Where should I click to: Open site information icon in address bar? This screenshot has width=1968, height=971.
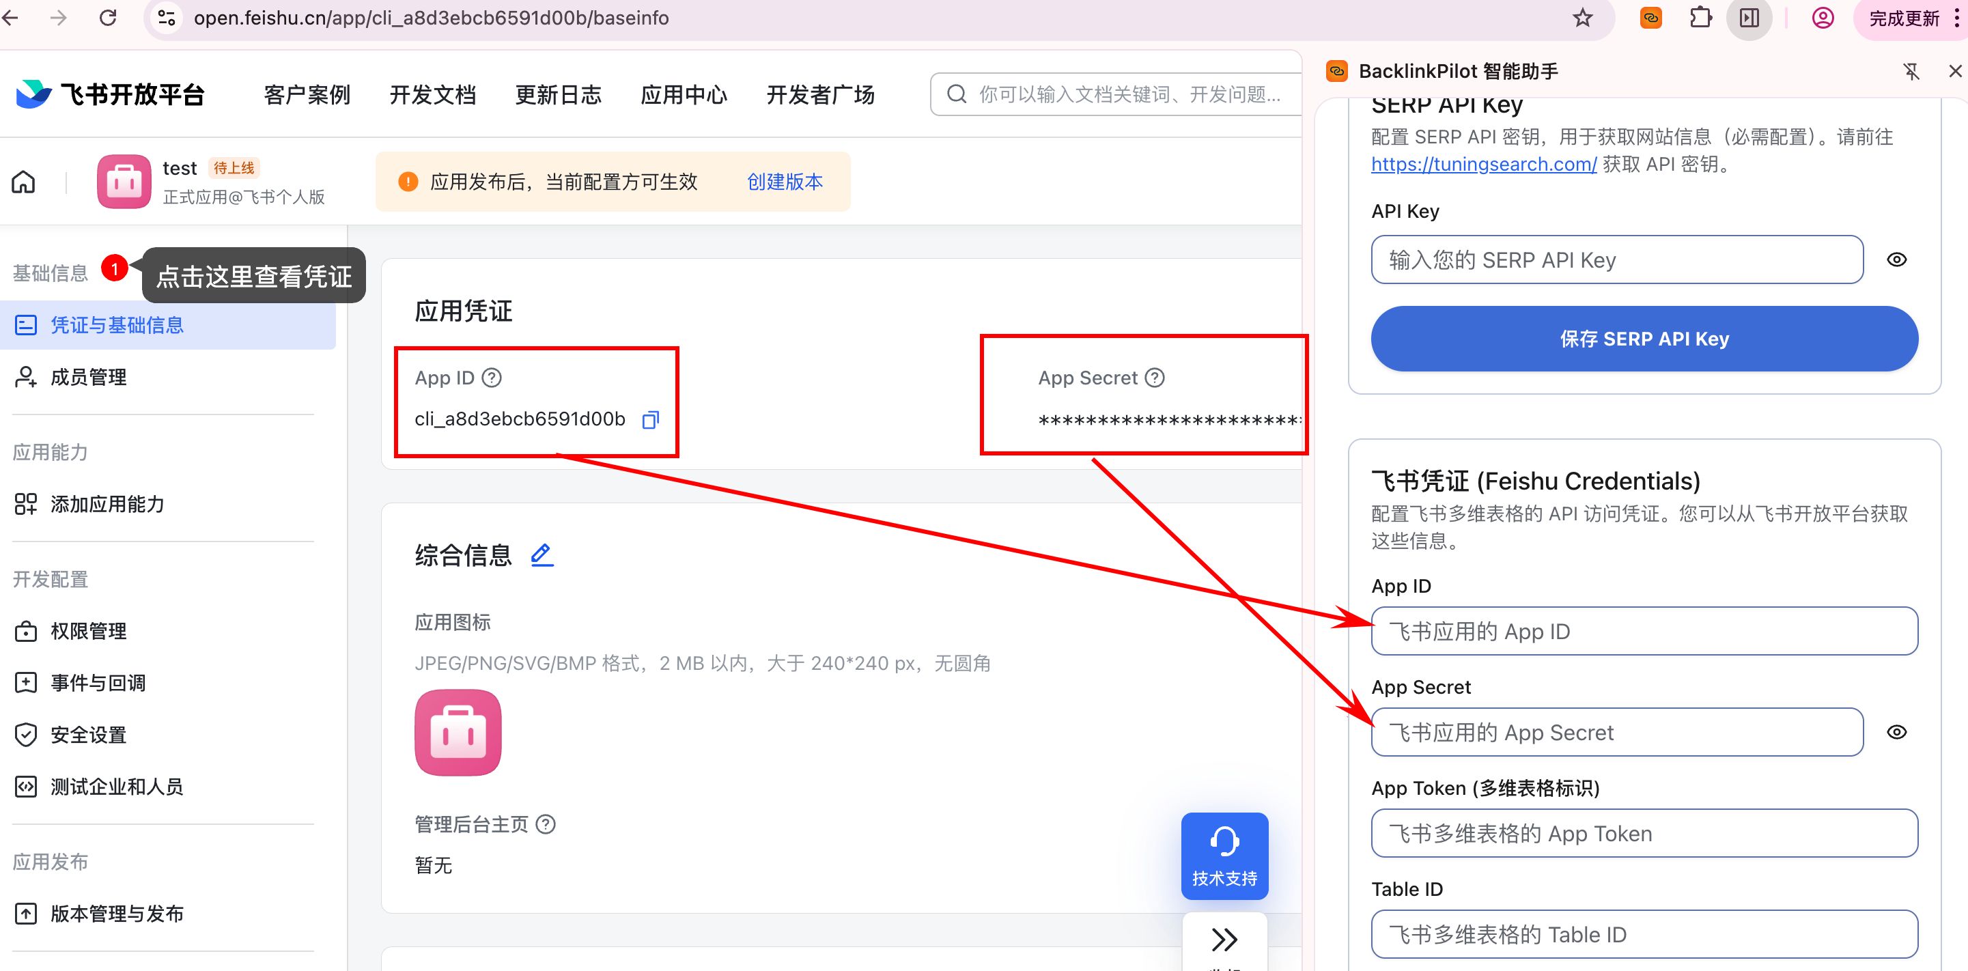click(166, 18)
